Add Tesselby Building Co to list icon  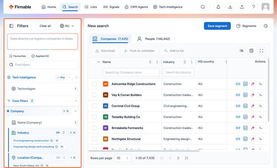click(260, 117)
